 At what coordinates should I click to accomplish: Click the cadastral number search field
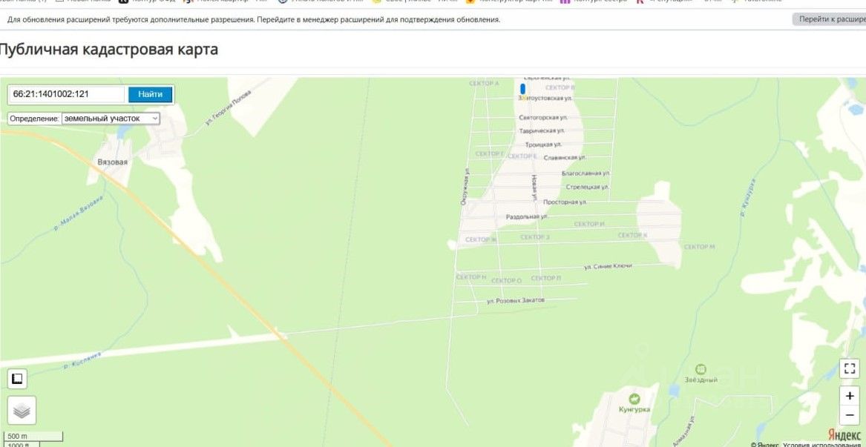coord(66,94)
